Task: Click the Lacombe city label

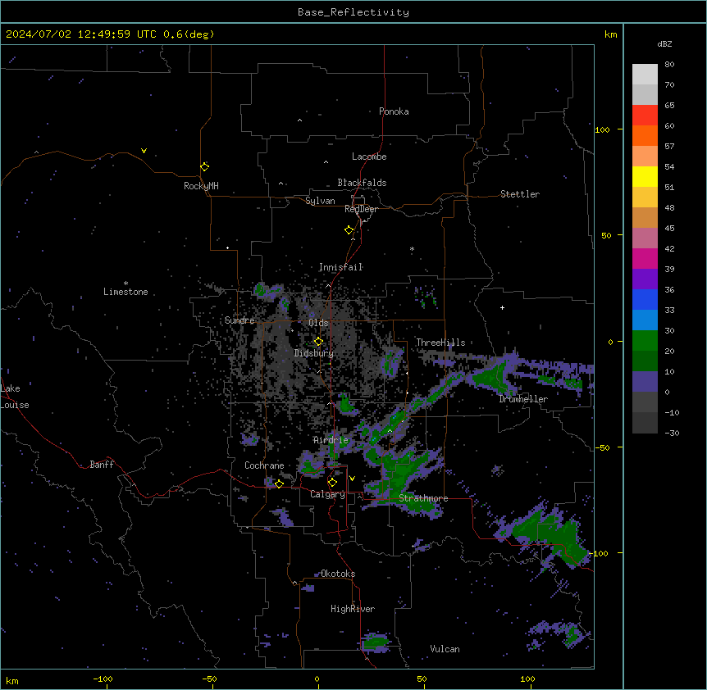Action: click(x=369, y=157)
